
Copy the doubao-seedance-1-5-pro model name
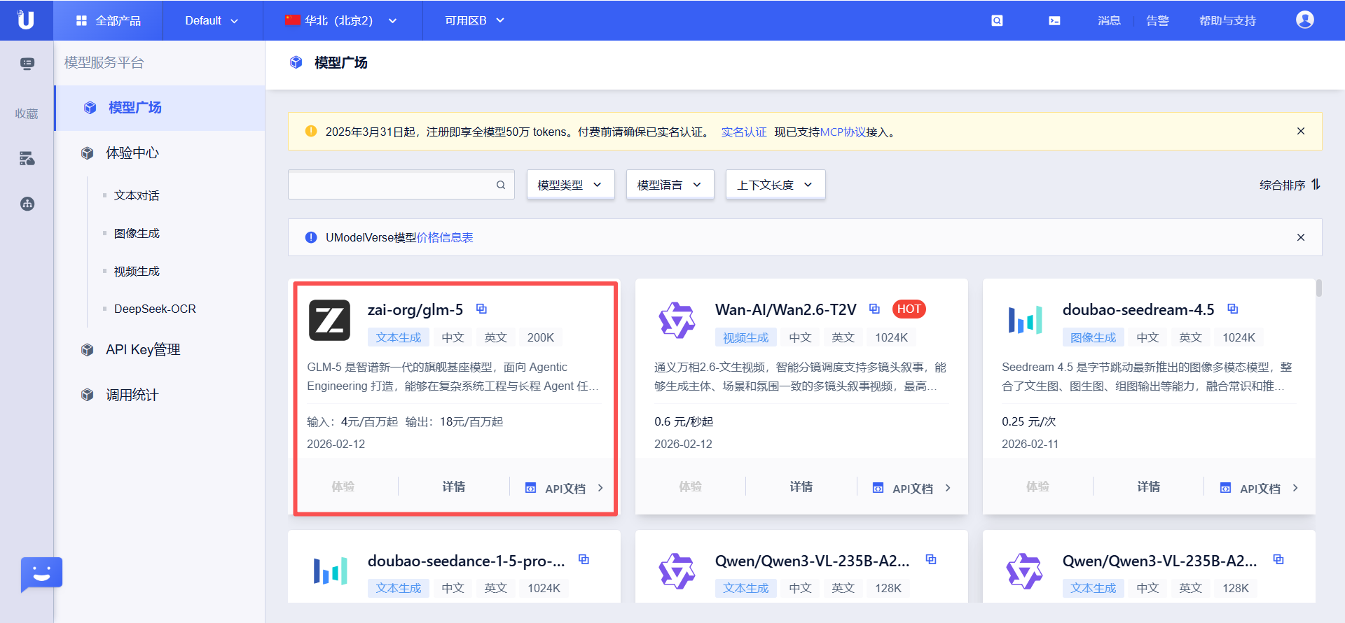coord(584,559)
